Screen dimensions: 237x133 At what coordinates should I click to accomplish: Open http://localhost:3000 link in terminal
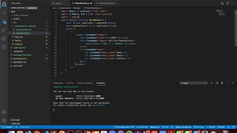pos(88,96)
